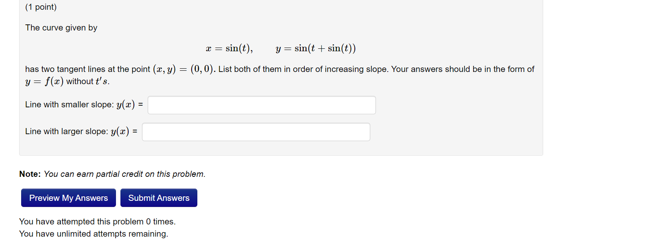Click the problem statement area background
Image resolution: width=651 pixels, height=248 pixels.
click(468, 122)
